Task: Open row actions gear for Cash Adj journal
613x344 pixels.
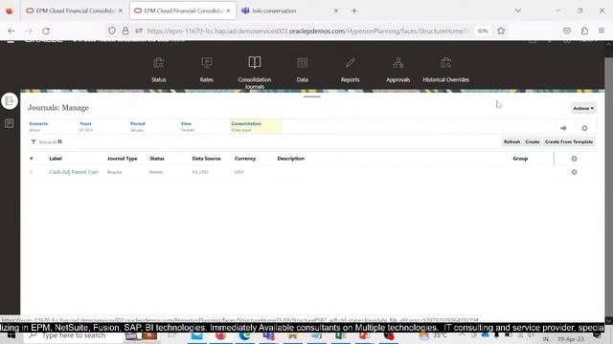Action: tap(574, 172)
